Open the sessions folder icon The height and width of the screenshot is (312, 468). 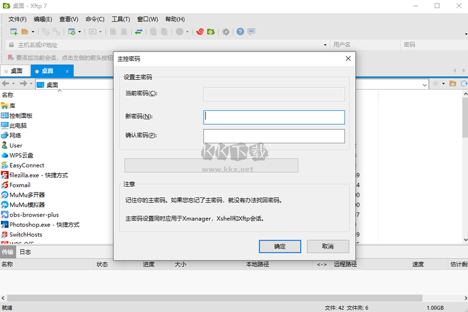pos(25,32)
